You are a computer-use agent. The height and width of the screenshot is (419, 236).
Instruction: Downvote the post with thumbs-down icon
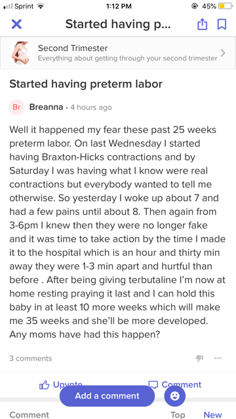199,358
